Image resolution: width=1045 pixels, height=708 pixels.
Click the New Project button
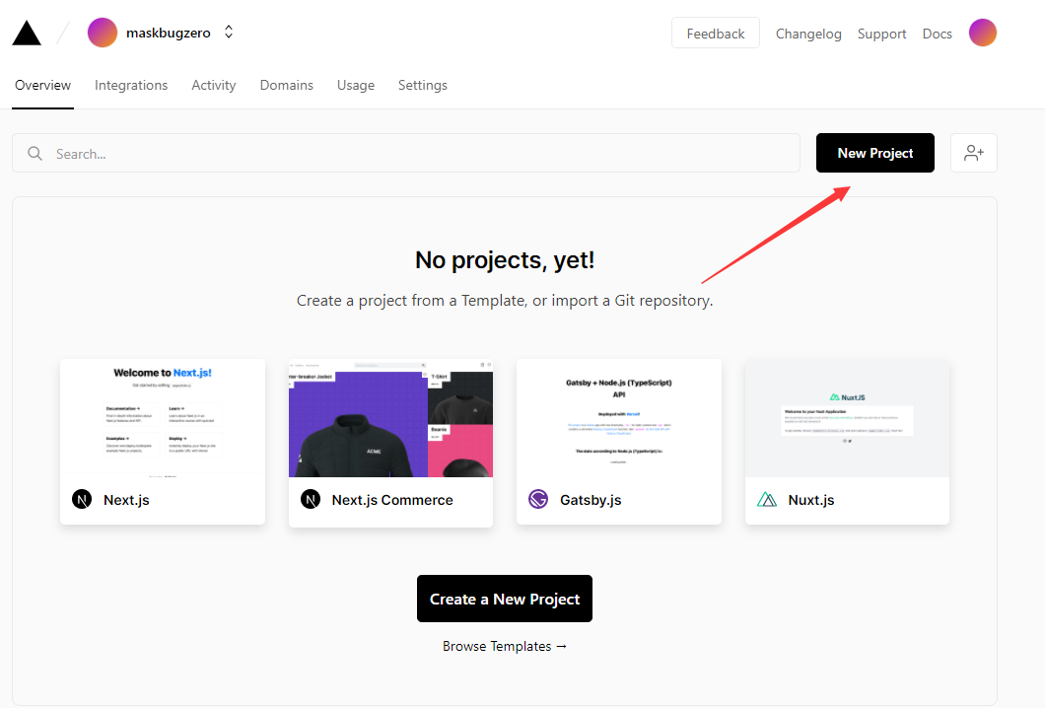pos(875,153)
